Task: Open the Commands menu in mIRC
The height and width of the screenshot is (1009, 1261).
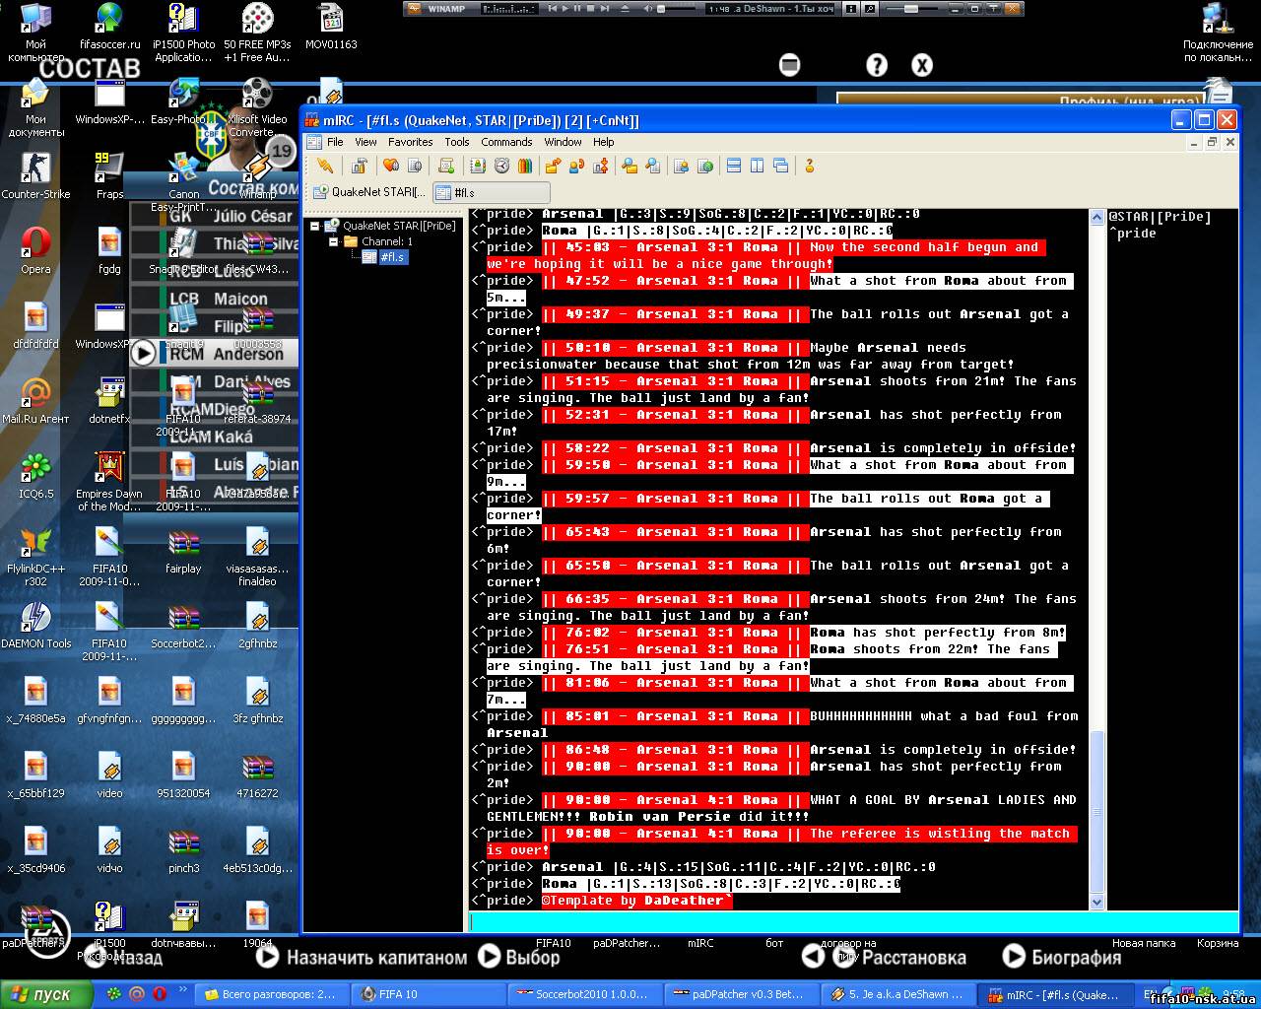Action: click(x=506, y=142)
